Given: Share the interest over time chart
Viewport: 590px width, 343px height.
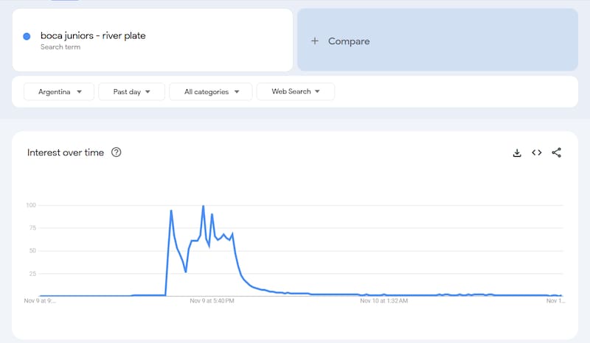Looking at the screenshot, I should (x=557, y=152).
